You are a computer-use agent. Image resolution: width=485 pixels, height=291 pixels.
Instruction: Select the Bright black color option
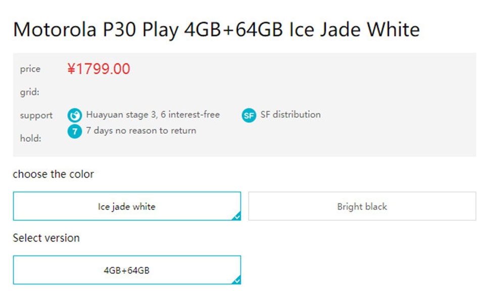[362, 206]
